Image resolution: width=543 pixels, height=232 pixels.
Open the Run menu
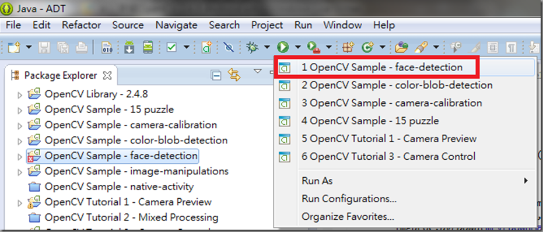click(x=303, y=25)
